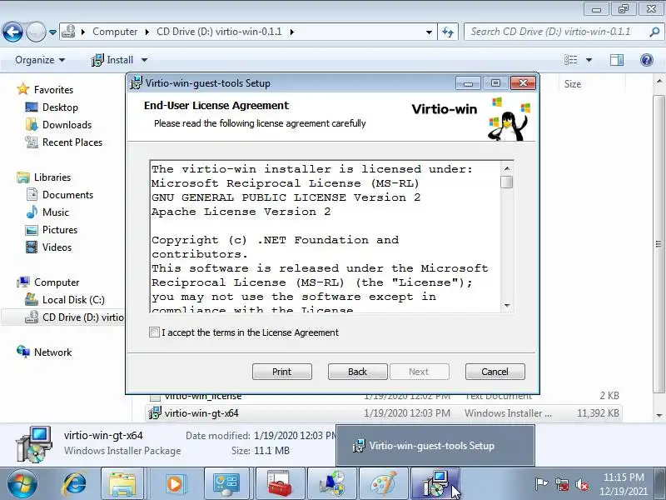Image resolution: width=666 pixels, height=500 pixels.
Task: Change view with the views icon
Action: tap(571, 60)
